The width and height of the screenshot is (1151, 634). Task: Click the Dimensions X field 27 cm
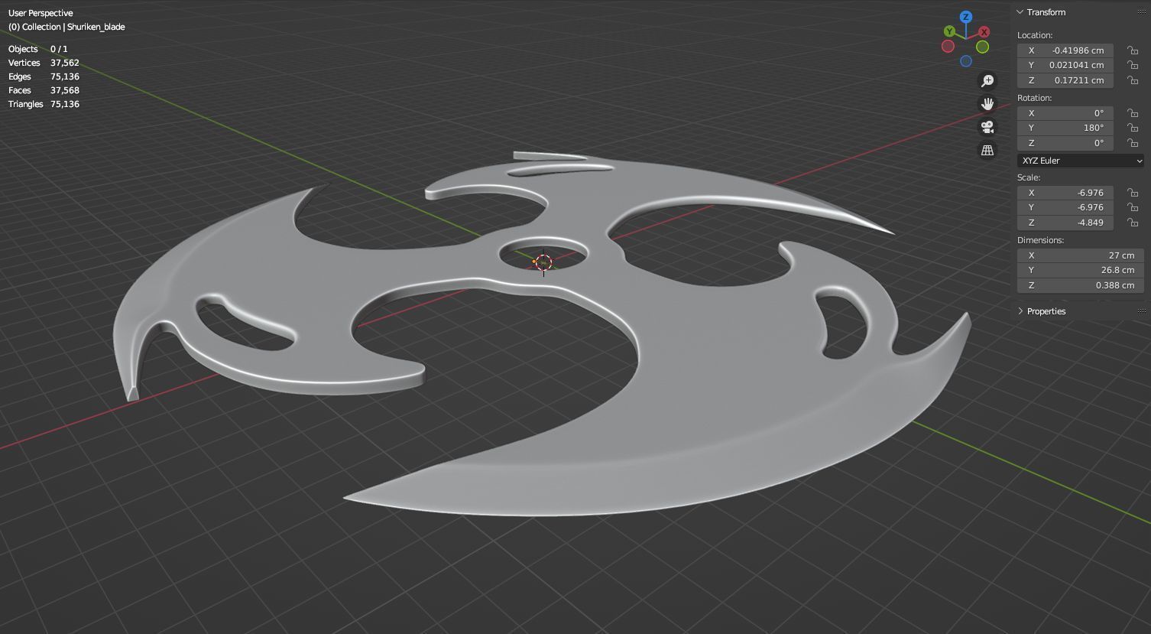[1081, 255]
